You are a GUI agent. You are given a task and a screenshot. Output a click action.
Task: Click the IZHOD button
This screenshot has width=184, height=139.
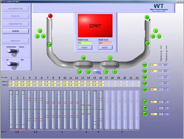[x=15, y=31]
